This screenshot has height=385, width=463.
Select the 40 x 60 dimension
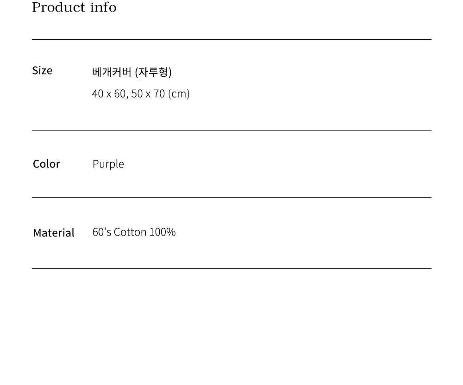pos(109,94)
